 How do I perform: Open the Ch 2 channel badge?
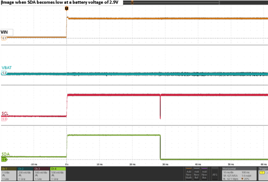(x=25, y=174)
